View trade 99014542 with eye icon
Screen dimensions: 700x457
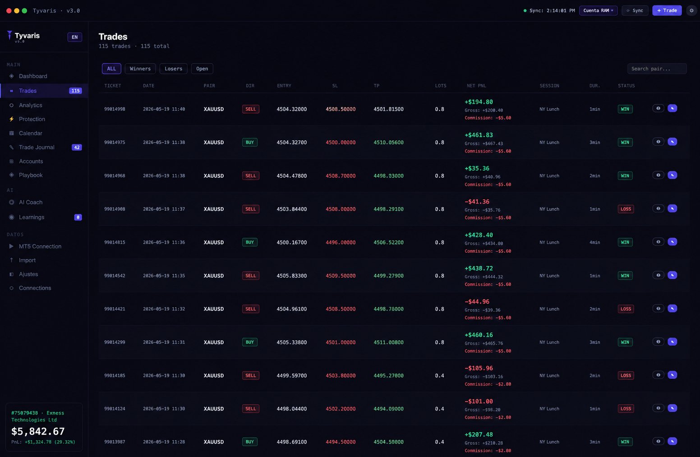(658, 275)
